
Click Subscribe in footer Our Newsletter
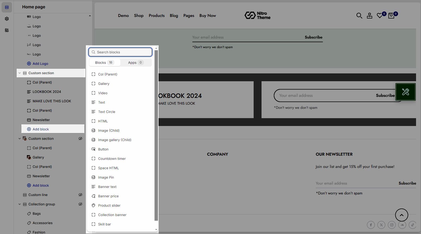point(407,183)
